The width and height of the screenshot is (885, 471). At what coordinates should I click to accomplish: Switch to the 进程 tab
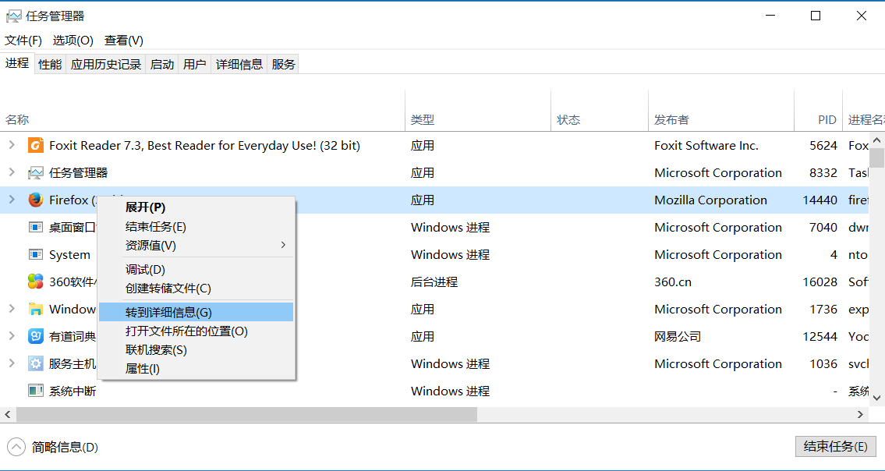(17, 63)
